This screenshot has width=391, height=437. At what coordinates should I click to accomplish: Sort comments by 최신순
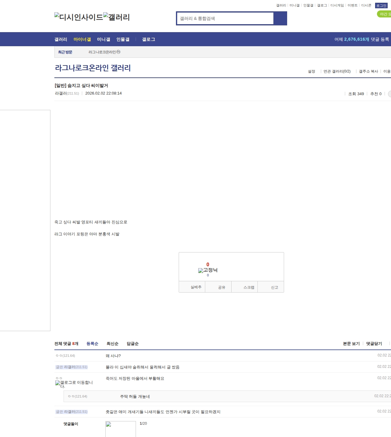pyautogui.click(x=112, y=344)
